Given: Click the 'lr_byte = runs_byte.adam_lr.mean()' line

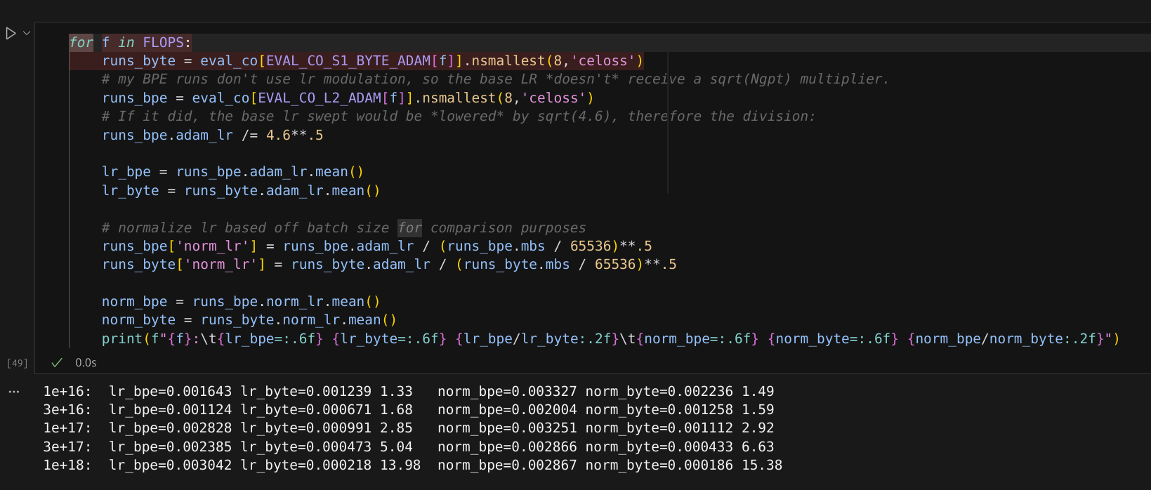Looking at the screenshot, I should coord(241,191).
